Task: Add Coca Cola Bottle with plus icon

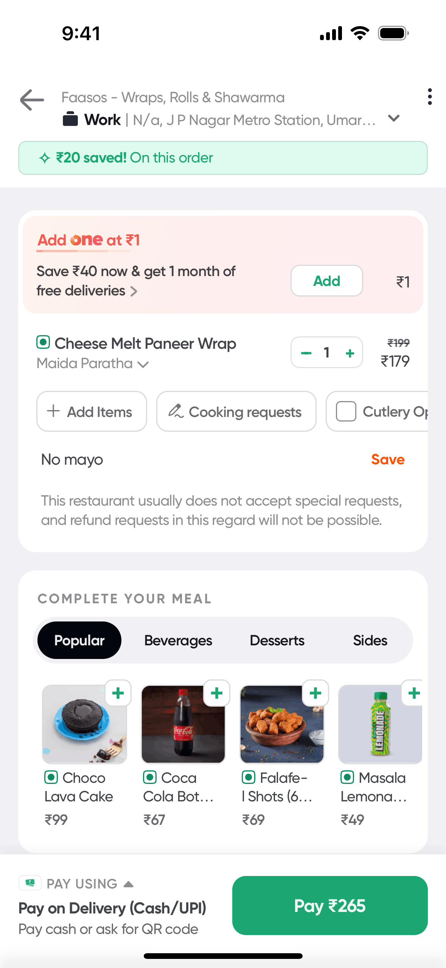Action: coord(217,693)
